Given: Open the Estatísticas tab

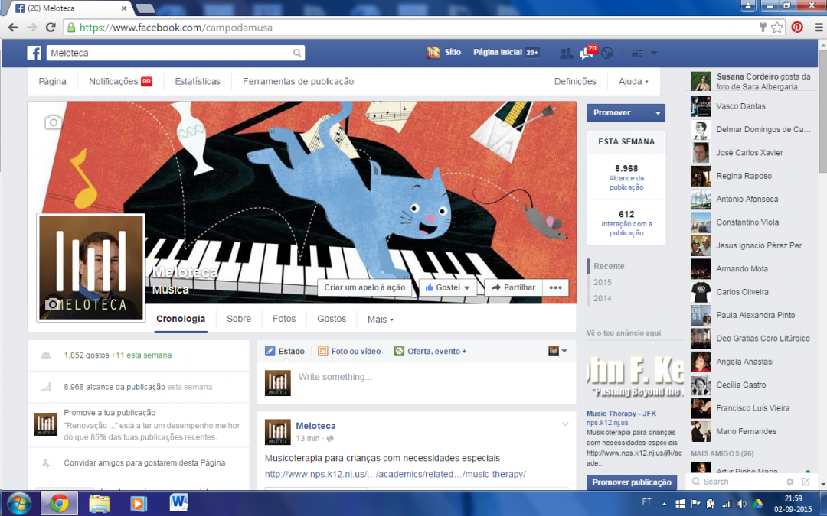Looking at the screenshot, I should [x=197, y=81].
